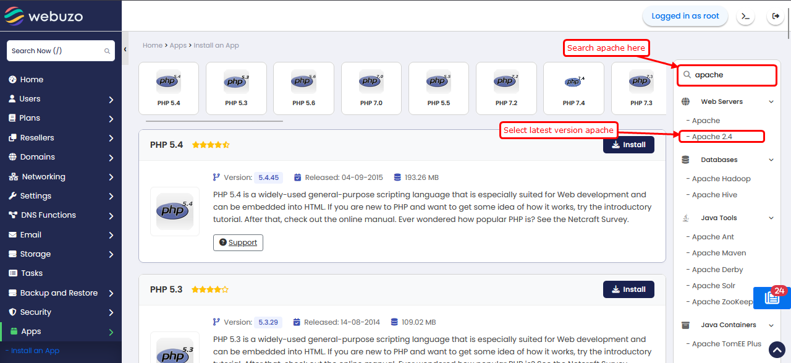This screenshot has width=791, height=363.
Task: Click the search magnifier in sidebar search
Action: [107, 51]
